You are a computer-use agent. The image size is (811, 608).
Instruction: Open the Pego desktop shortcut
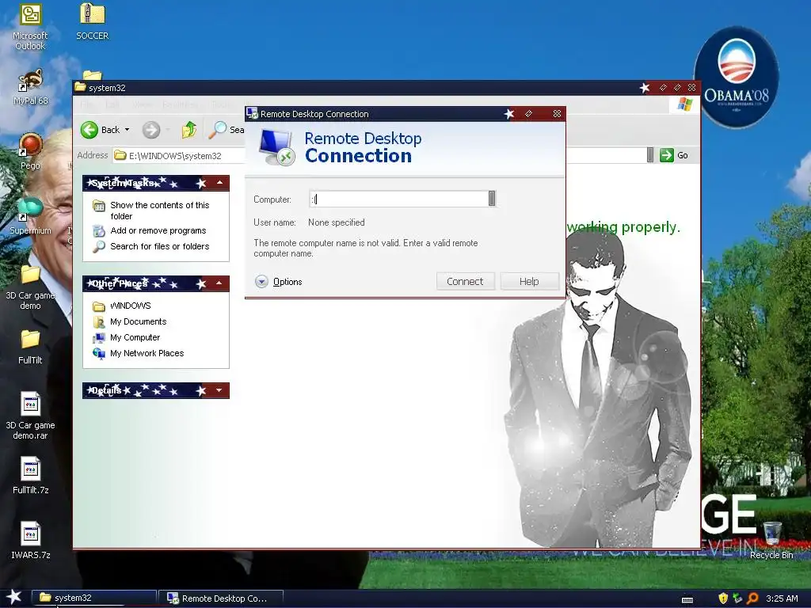[x=30, y=151]
